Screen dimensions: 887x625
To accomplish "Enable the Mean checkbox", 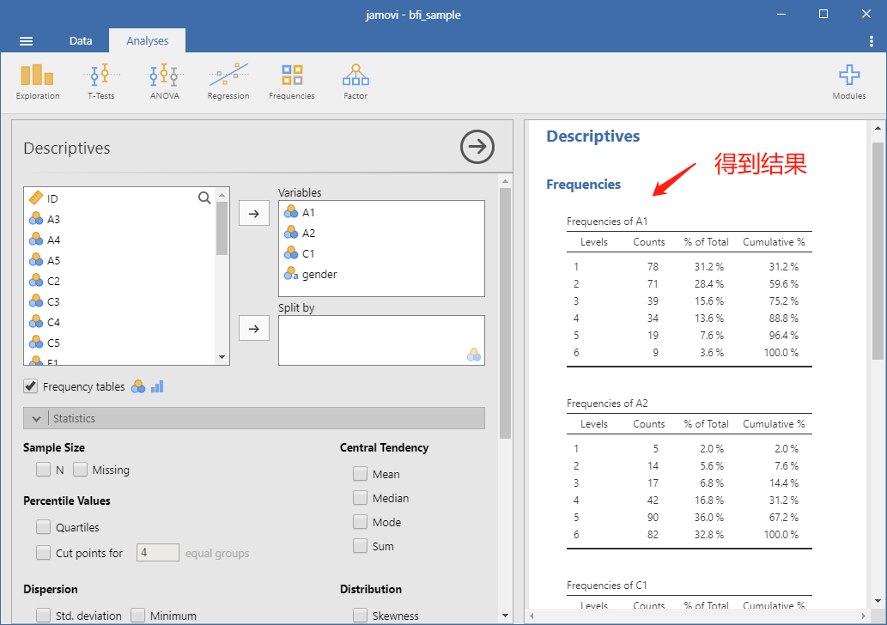I will (360, 473).
